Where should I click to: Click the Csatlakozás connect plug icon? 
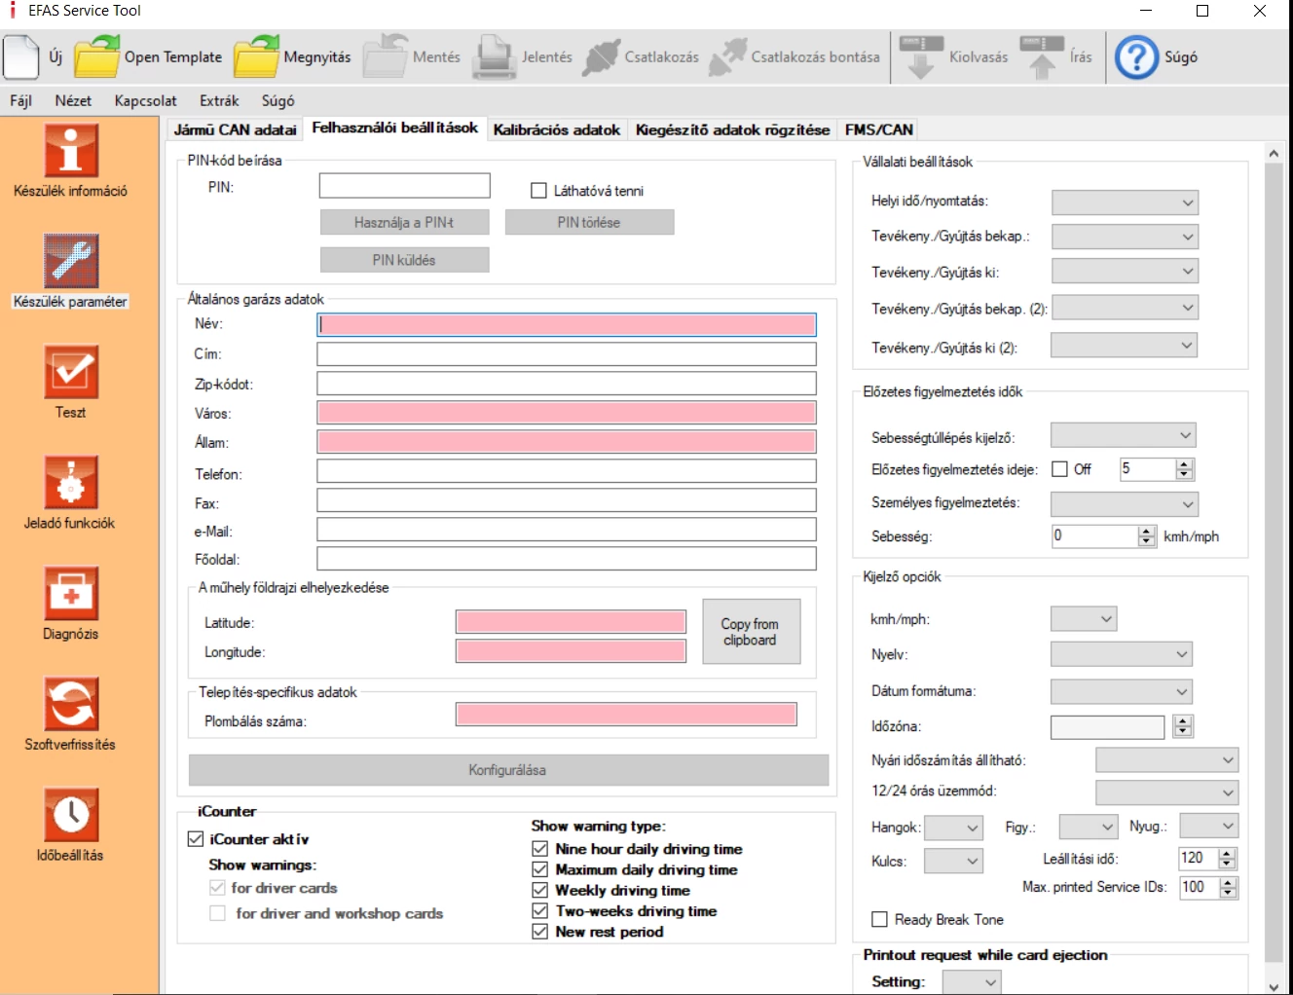(x=601, y=56)
